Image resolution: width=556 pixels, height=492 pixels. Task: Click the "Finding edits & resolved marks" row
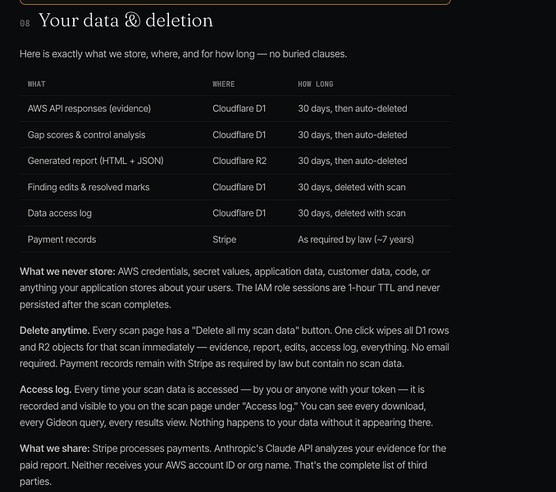pos(235,187)
